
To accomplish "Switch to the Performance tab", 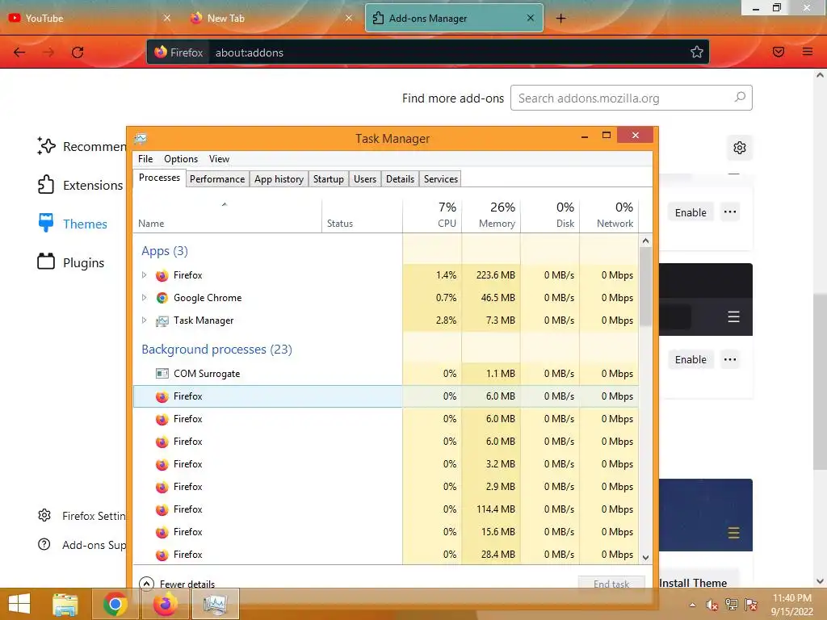I will 217,178.
